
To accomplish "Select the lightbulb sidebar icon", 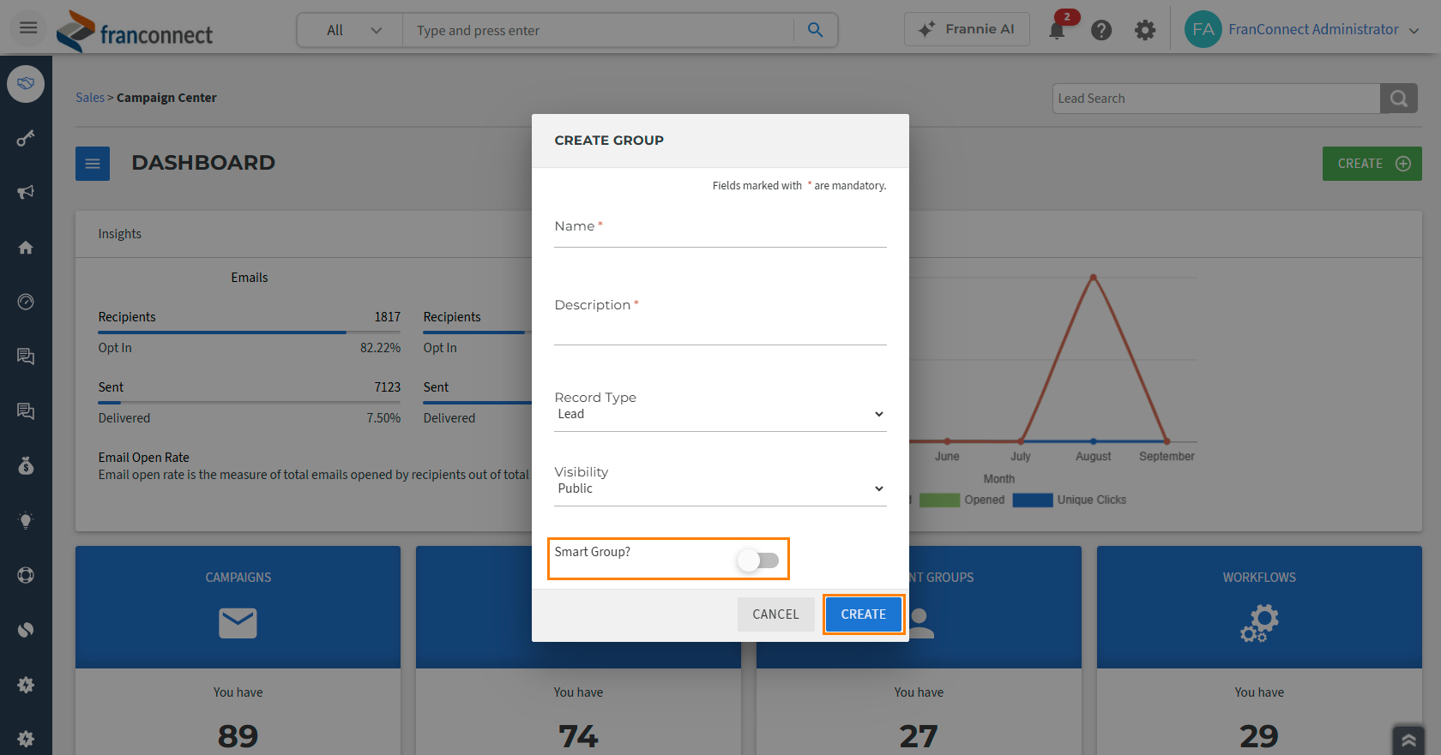I will (x=26, y=520).
